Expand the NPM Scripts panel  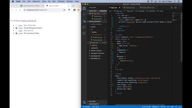(x=97, y=104)
